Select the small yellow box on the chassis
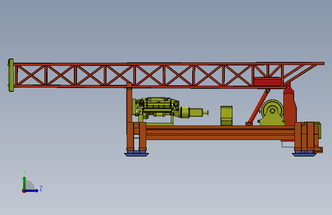The height and width of the screenshot is (215, 332). click(227, 116)
